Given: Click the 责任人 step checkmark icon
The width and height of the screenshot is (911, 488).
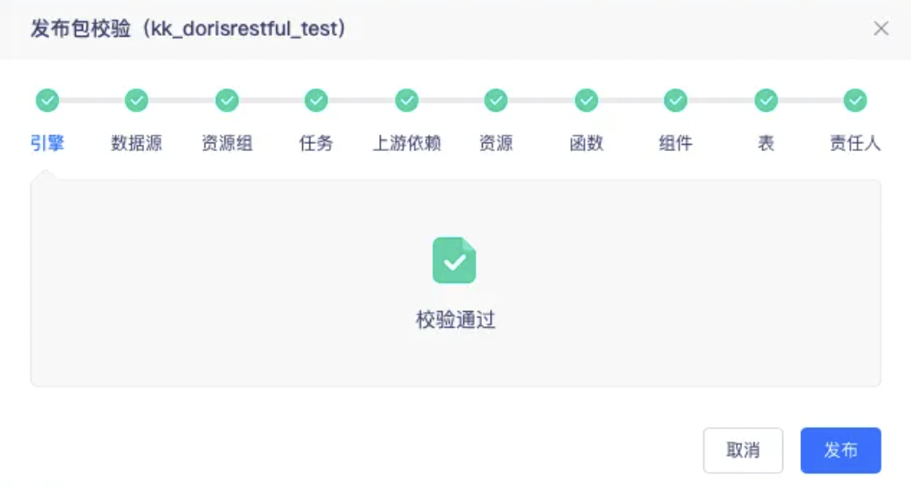Looking at the screenshot, I should pyautogui.click(x=856, y=100).
